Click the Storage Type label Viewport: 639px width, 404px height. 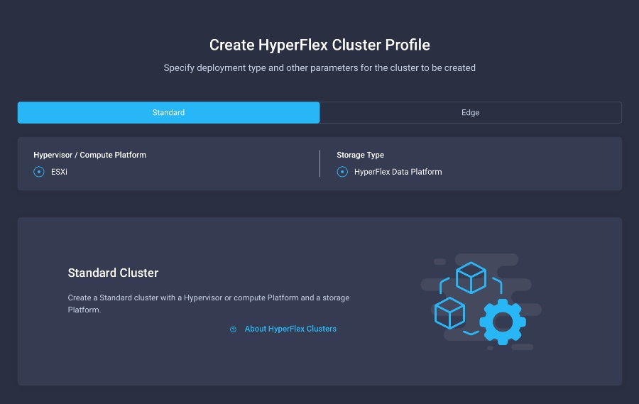coord(360,155)
